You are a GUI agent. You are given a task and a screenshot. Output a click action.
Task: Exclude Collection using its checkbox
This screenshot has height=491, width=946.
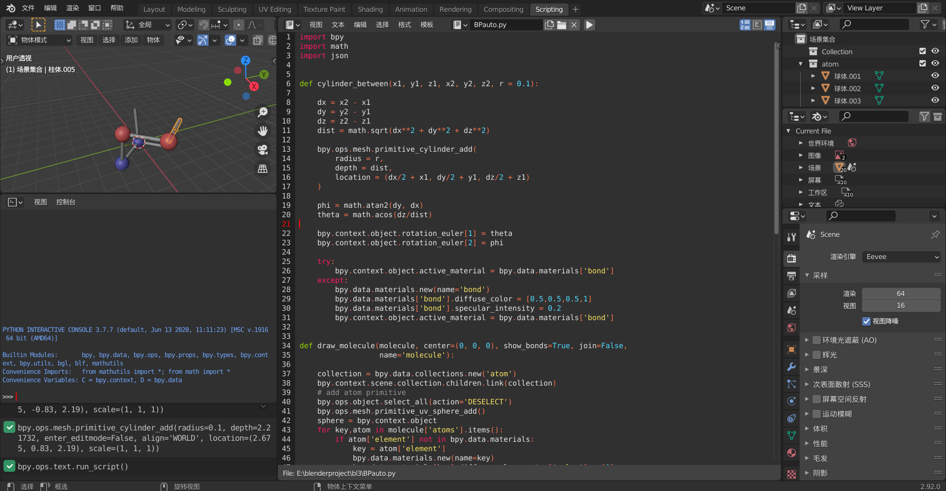pos(922,51)
